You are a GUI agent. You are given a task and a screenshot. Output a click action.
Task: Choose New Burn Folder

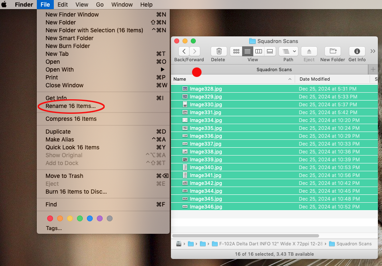(103, 46)
